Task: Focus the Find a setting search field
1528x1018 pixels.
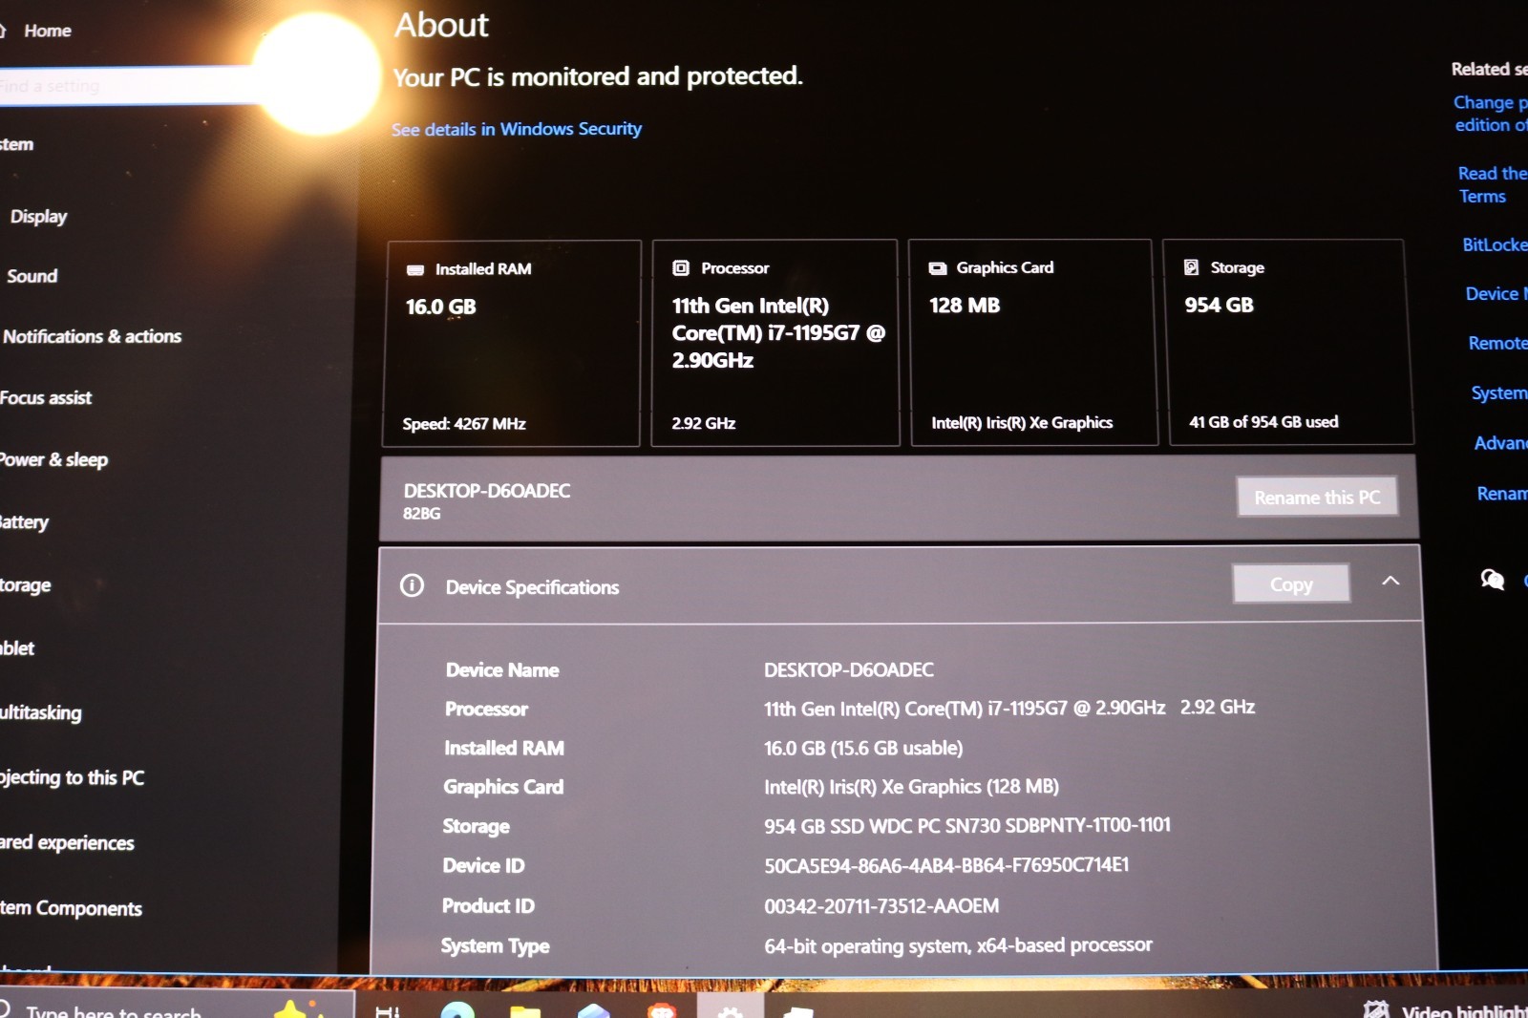Action: coord(134,86)
